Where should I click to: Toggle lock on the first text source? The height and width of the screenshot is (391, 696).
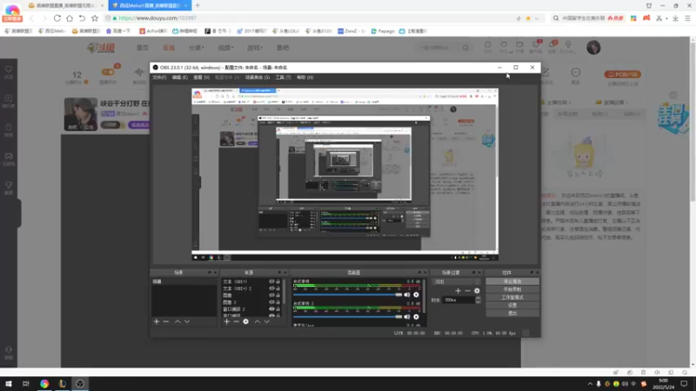click(278, 282)
